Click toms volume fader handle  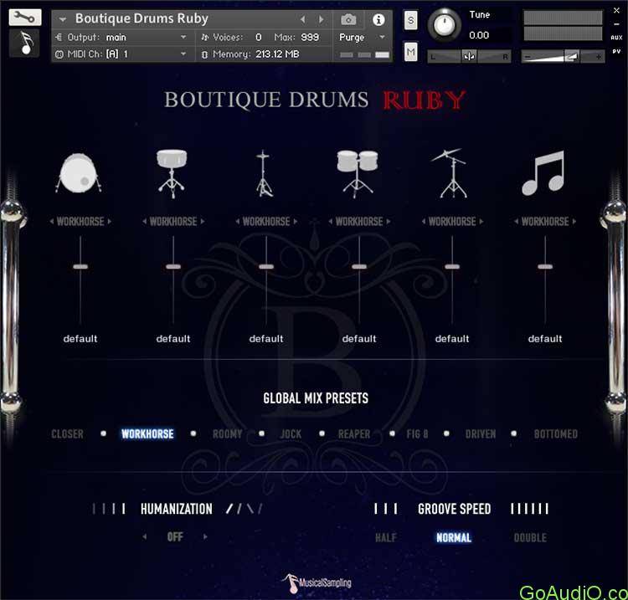(x=359, y=267)
